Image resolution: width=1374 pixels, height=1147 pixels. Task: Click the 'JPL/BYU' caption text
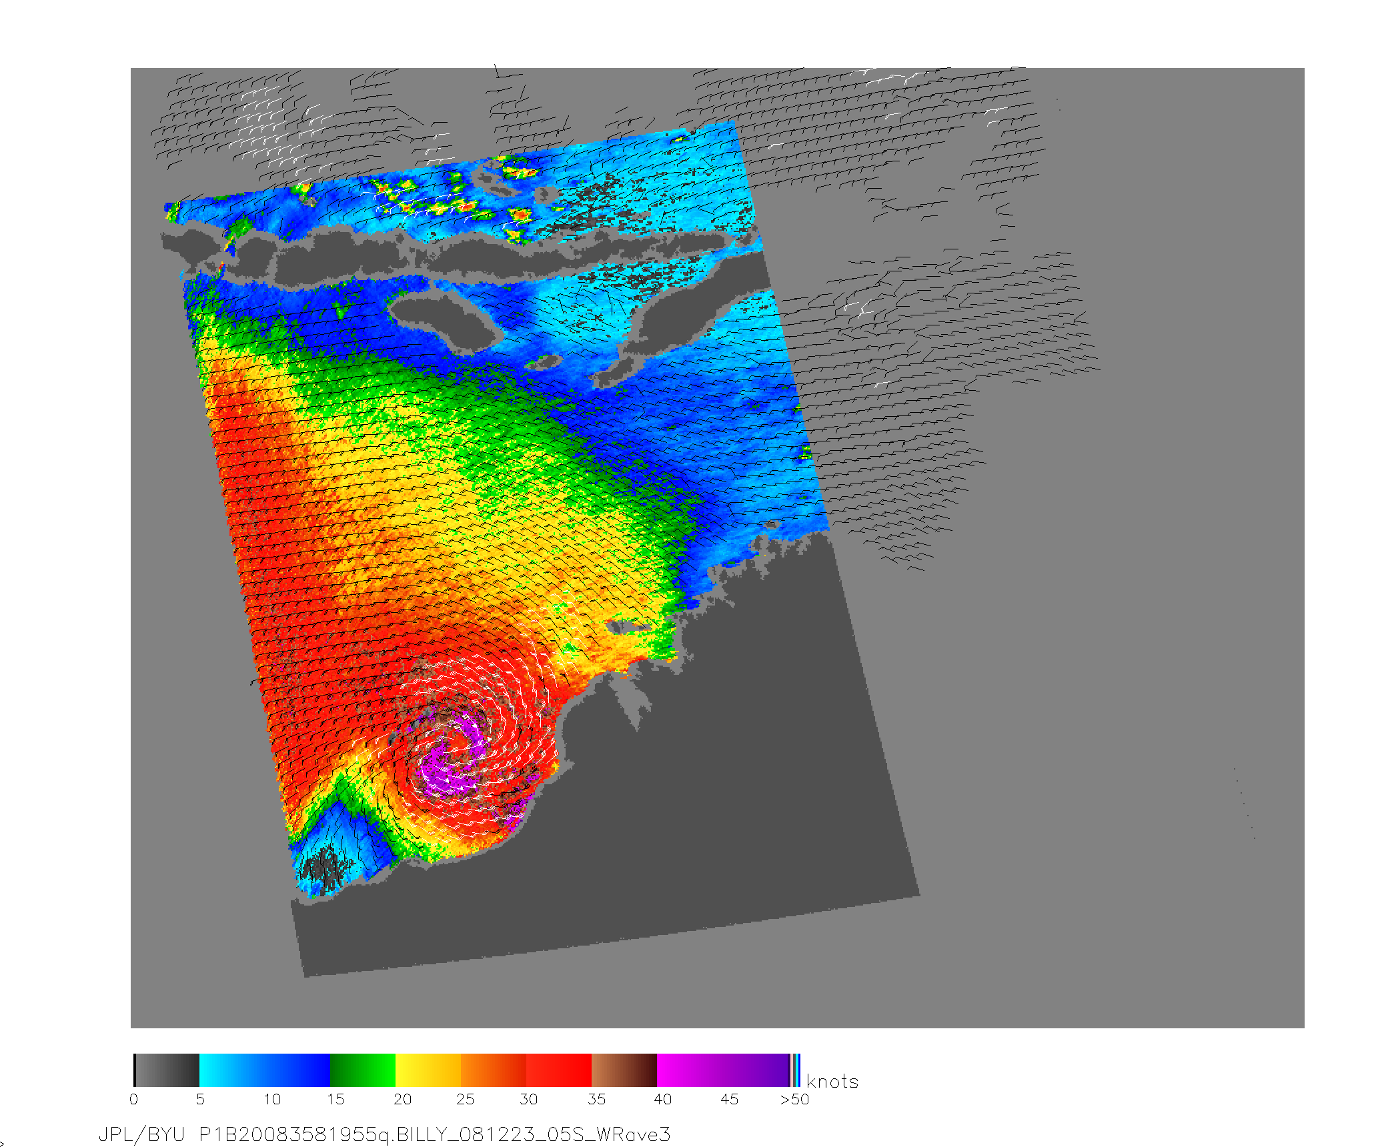tap(141, 1135)
